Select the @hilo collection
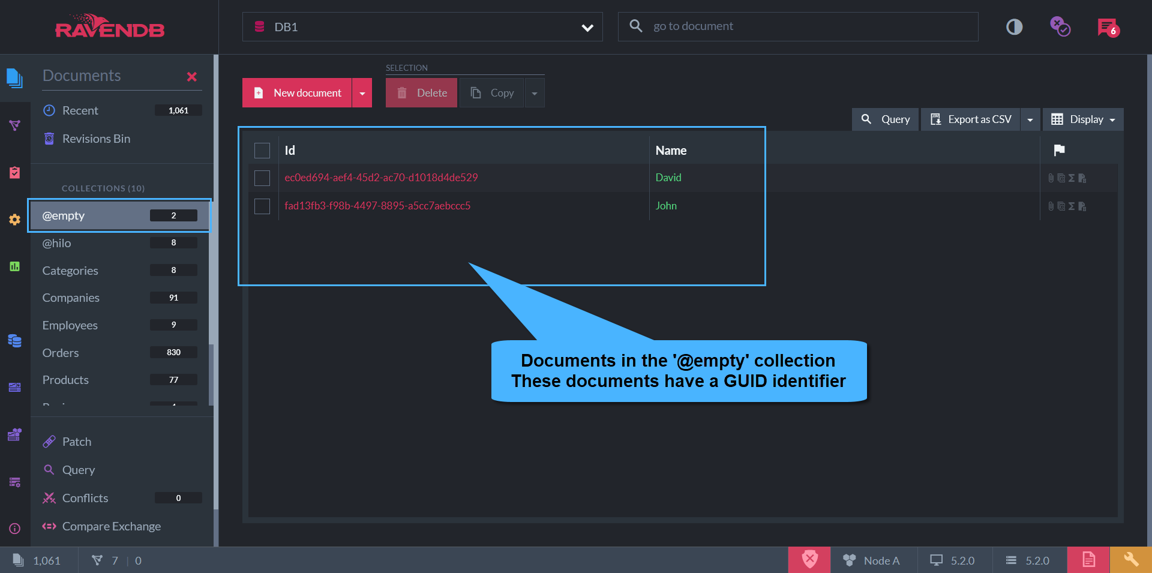This screenshot has width=1152, height=573. click(119, 243)
